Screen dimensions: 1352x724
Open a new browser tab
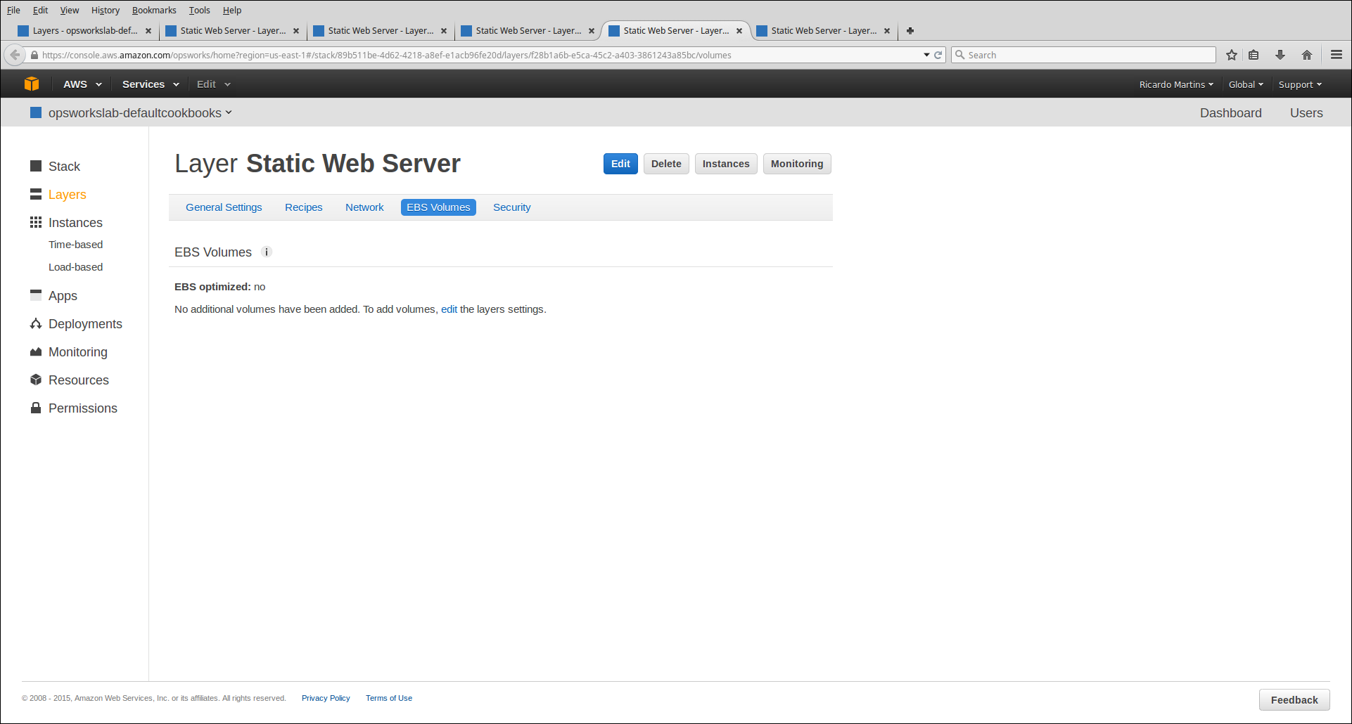tap(910, 31)
